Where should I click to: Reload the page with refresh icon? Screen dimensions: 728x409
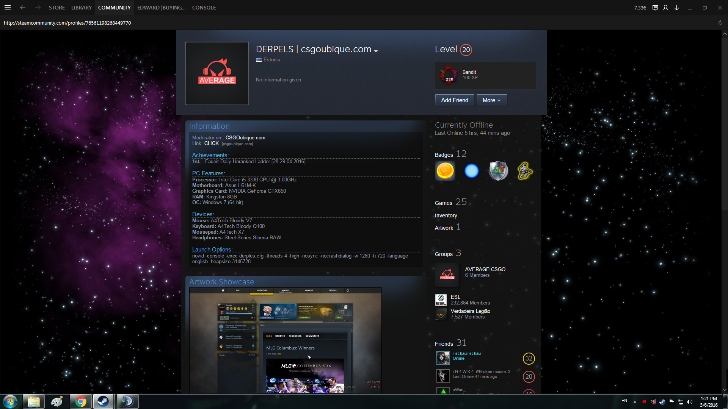720,23
